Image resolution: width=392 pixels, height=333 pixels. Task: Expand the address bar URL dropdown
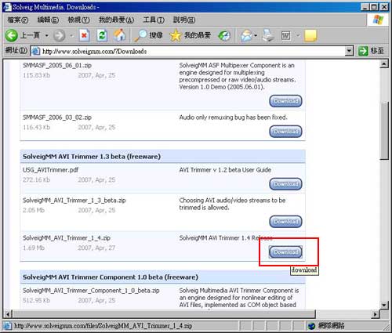pos(349,51)
